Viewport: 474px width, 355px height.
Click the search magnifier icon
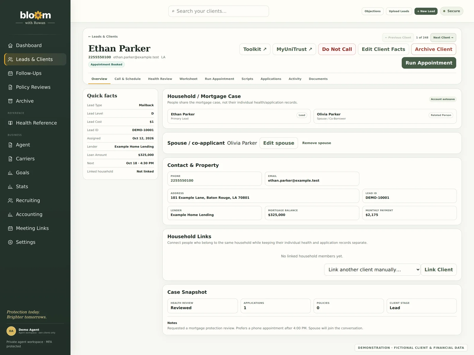[x=173, y=11]
